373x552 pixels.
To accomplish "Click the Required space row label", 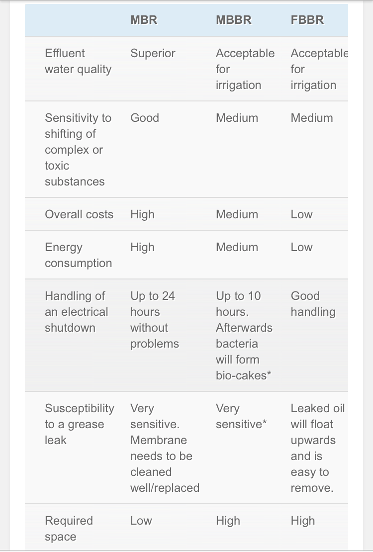I will [69, 529].
